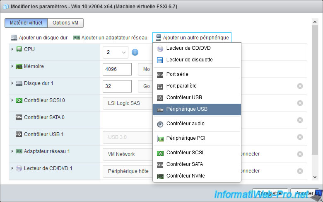Click Contrôleur SCSI 0 row icon
This screenshot has height=202, width=323.
(19, 100)
